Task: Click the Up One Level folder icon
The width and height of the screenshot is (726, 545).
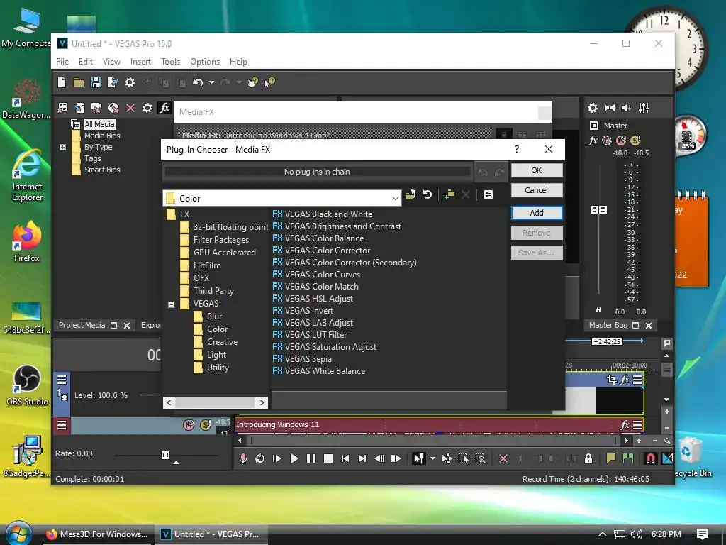Action: (x=411, y=195)
